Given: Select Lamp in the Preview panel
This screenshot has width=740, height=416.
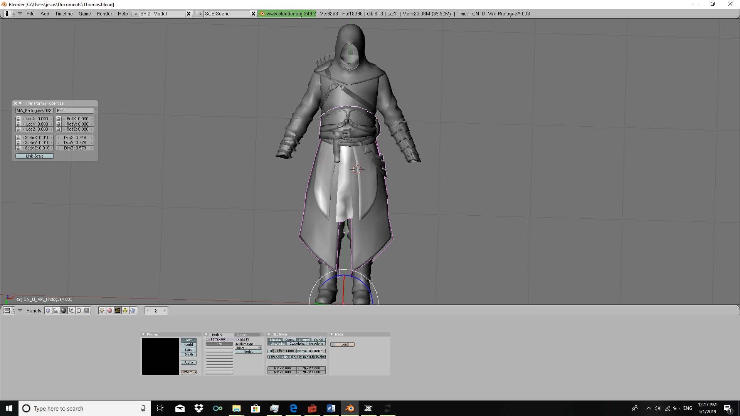Looking at the screenshot, I should [188, 350].
